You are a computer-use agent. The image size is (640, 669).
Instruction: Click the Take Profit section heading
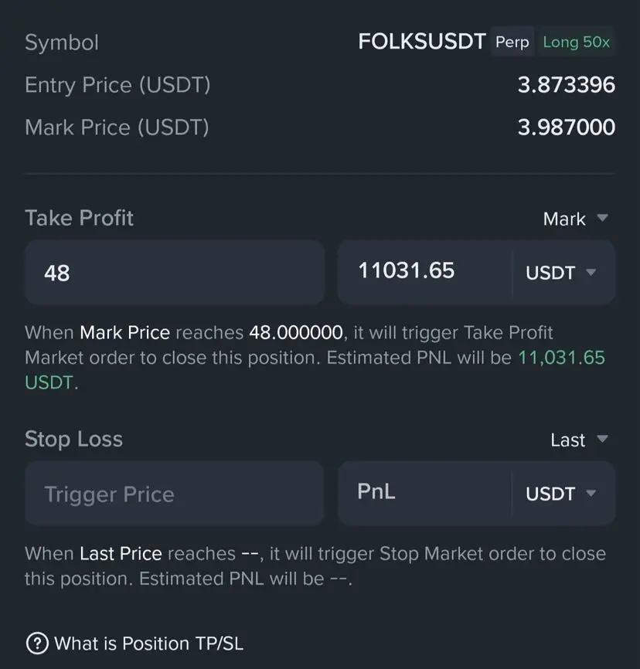(80, 218)
